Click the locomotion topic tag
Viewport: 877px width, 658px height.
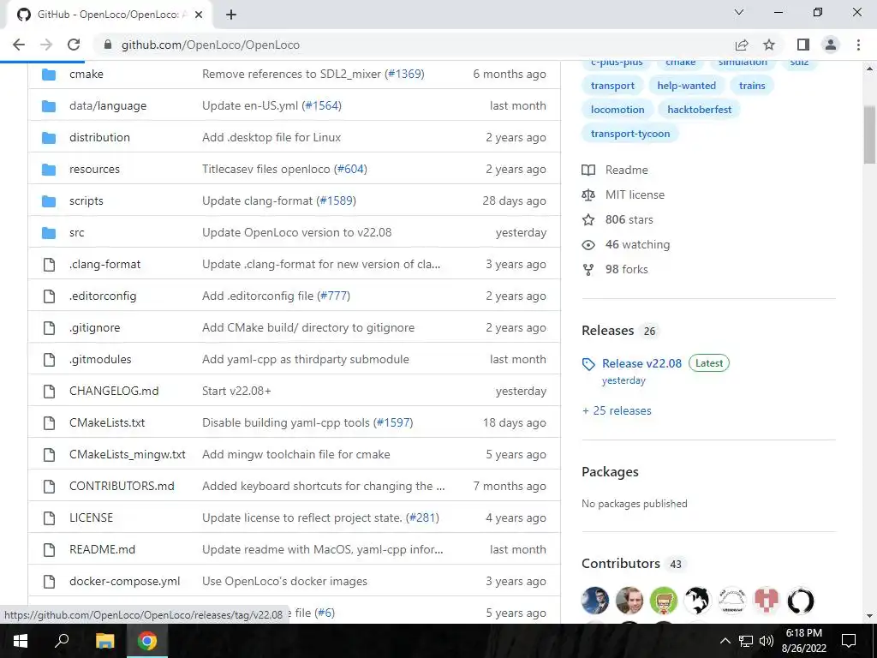pos(617,110)
